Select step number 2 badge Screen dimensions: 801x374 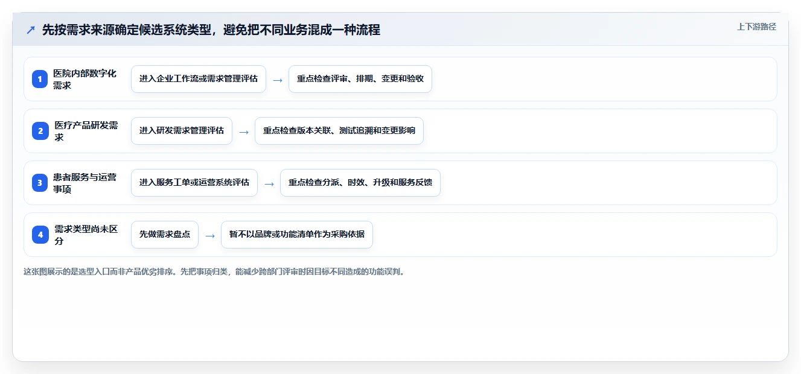[x=40, y=131]
